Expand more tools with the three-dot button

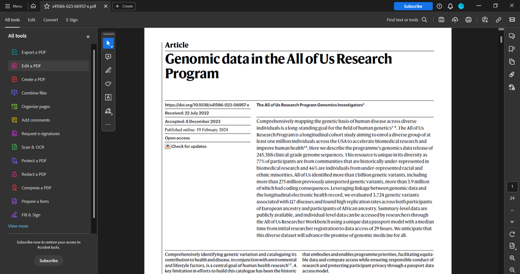(108, 124)
